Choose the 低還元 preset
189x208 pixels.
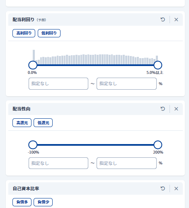tap(43, 122)
